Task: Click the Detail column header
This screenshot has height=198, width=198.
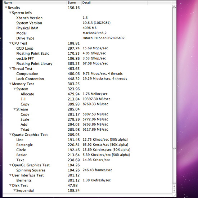Action: pos(114,3)
